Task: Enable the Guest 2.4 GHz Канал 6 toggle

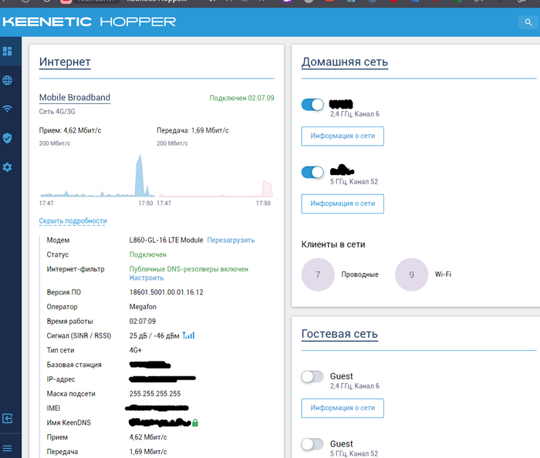Action: click(312, 376)
